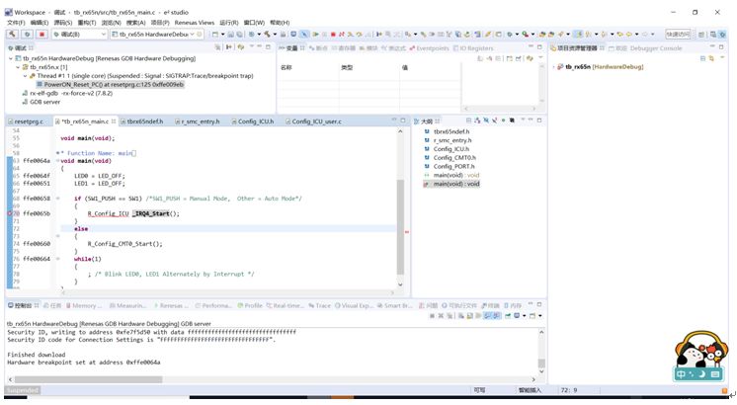Click the console horizontal scrollbar thumb
737x405 pixels.
88,379
